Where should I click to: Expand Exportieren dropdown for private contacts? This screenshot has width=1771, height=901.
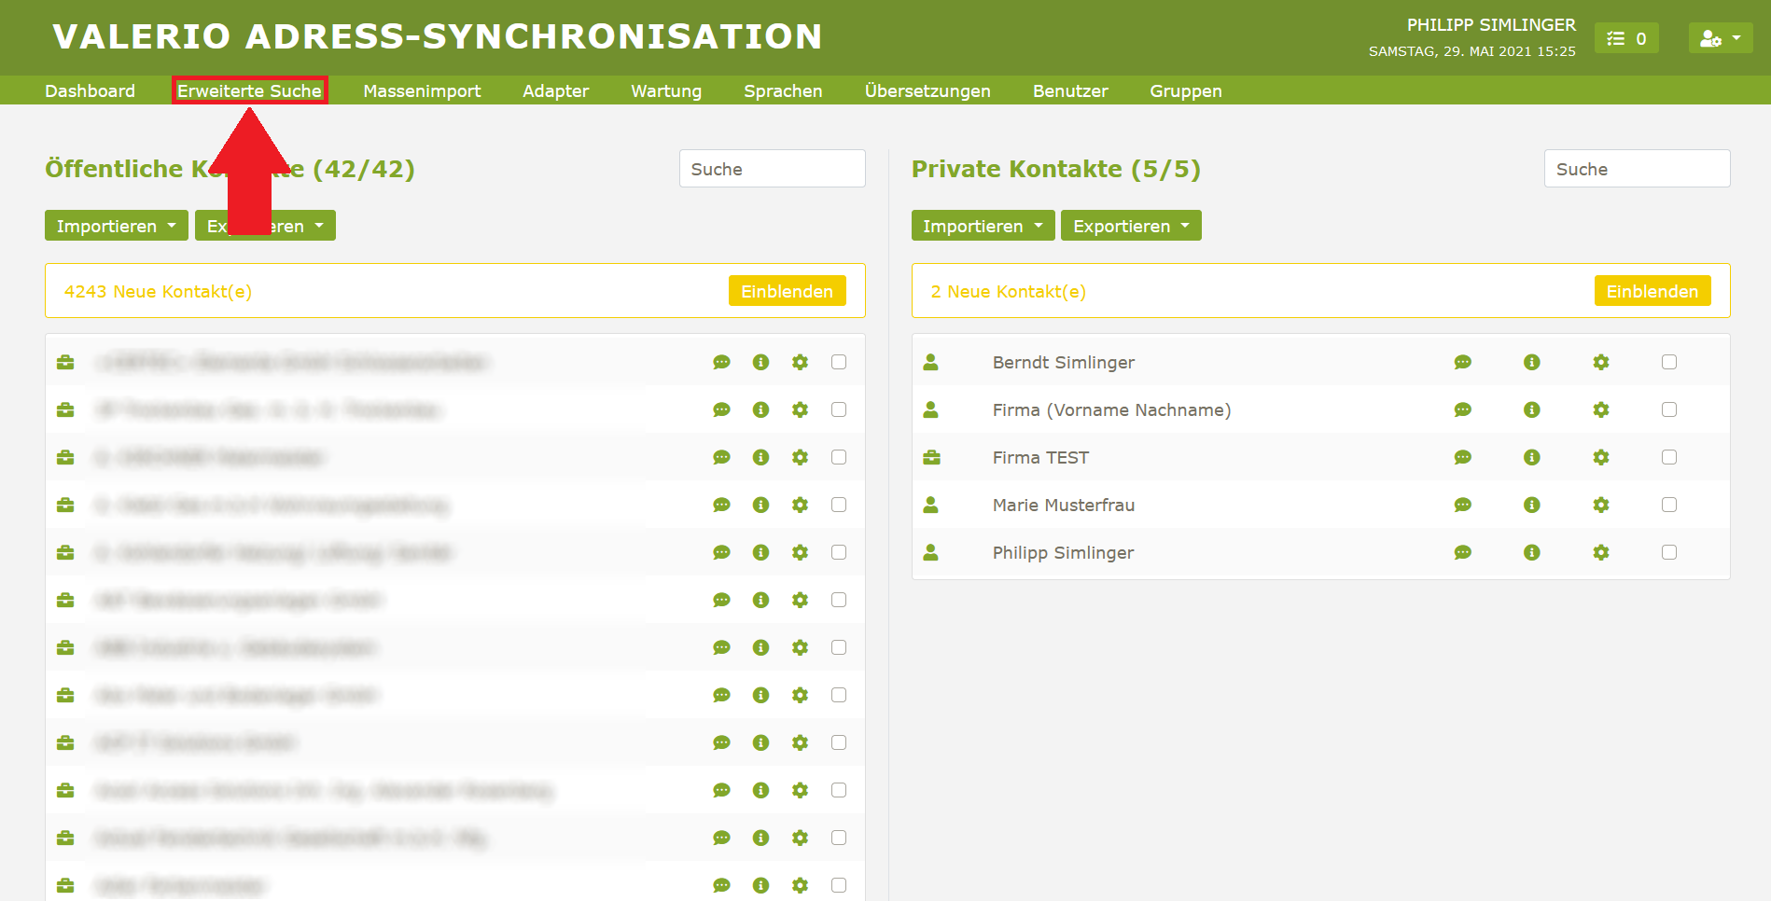[x=1130, y=226]
